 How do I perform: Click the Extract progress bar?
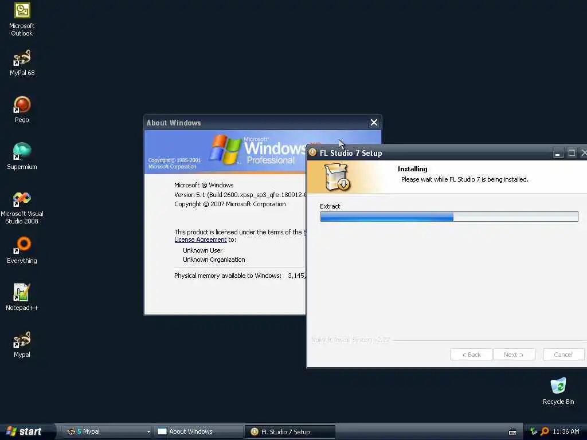(449, 217)
